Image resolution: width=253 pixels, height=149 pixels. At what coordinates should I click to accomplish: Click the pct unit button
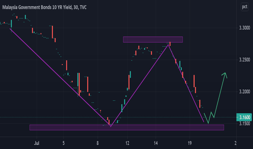pyautogui.click(x=245, y=7)
